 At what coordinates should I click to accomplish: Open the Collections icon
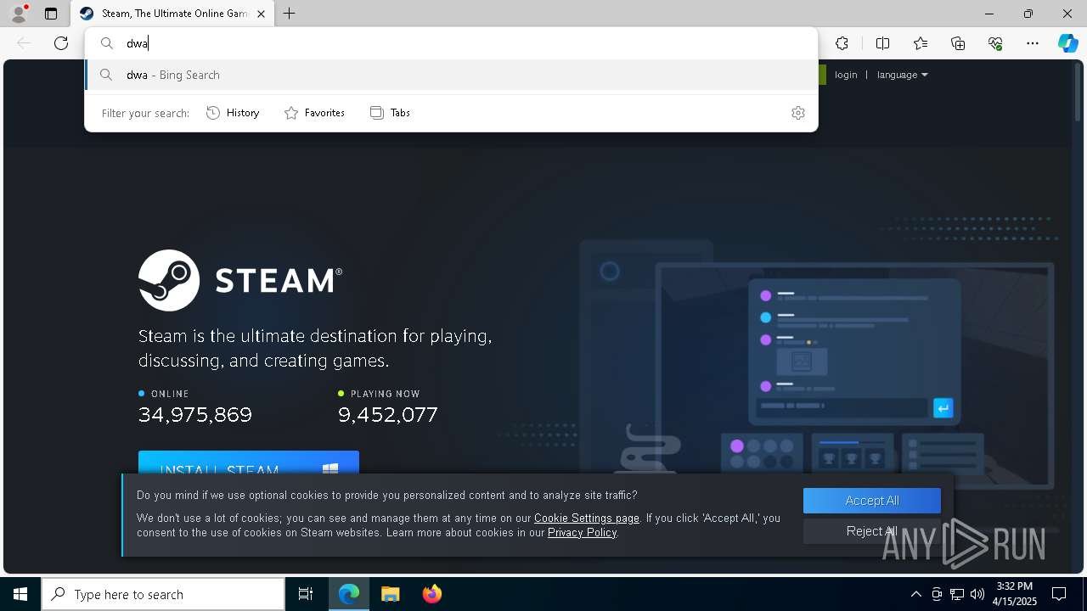click(958, 43)
